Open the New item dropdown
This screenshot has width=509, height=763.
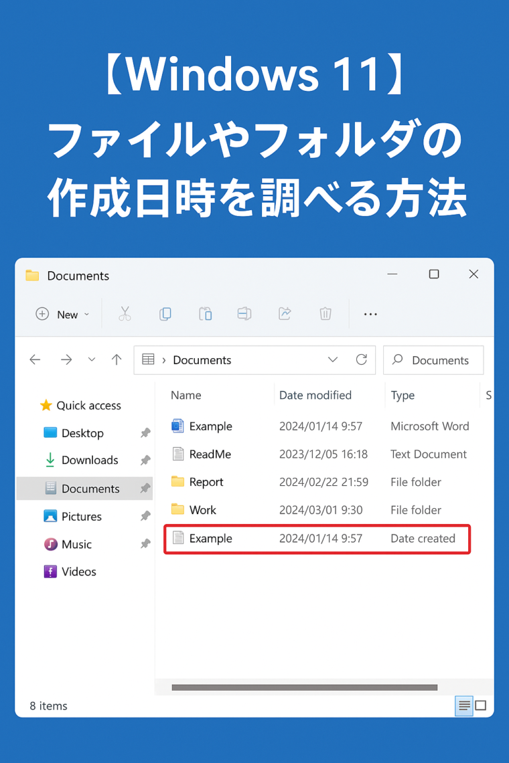[x=63, y=314]
